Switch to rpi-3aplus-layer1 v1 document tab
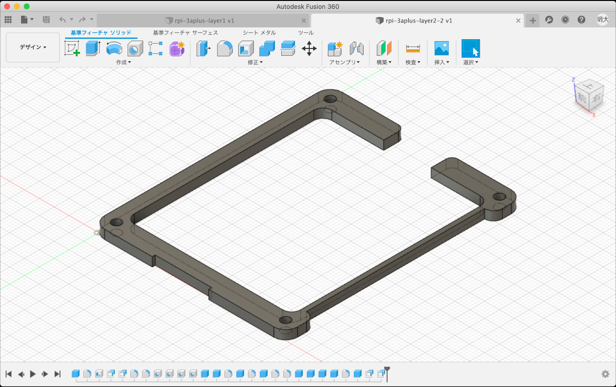The height and width of the screenshot is (387, 616). (203, 21)
